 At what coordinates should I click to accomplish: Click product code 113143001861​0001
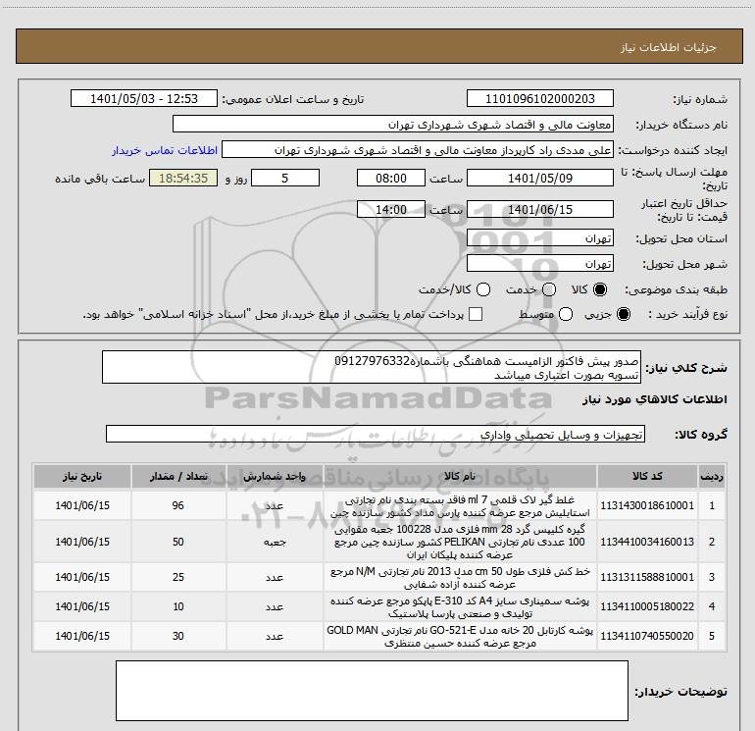[647, 505]
